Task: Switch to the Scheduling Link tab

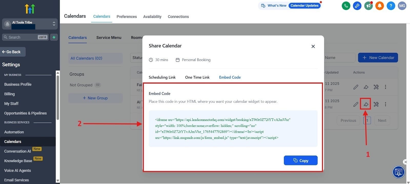Action: [162, 77]
